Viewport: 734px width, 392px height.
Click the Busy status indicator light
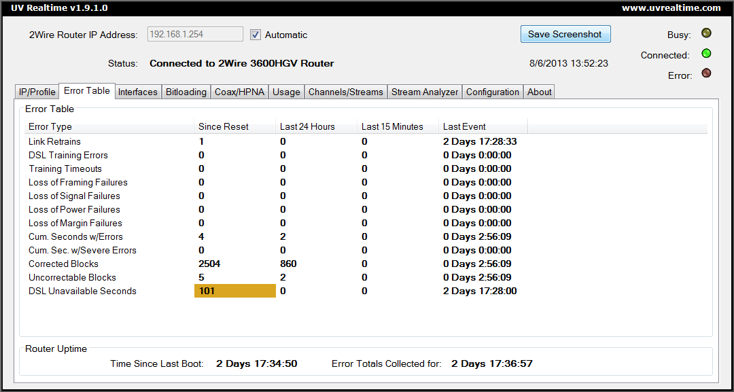pos(706,33)
